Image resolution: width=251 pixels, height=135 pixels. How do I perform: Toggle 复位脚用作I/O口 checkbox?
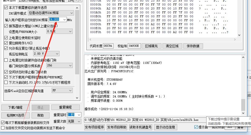coord(6,43)
